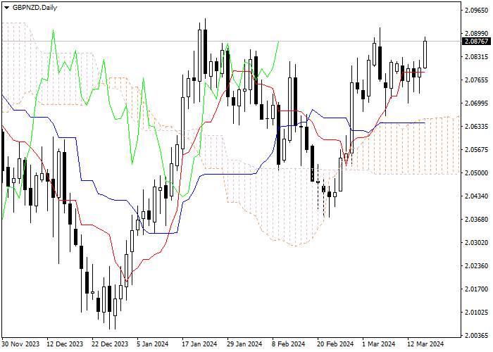The image size is (493, 352).
Task: Click the GBPNZD,Daily chart title
Action: pyautogui.click(x=35, y=8)
